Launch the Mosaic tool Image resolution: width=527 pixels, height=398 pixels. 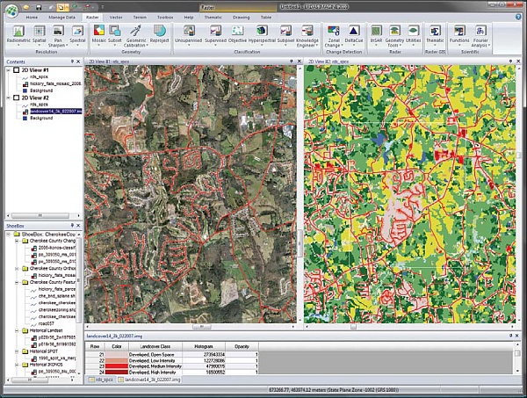98,35
